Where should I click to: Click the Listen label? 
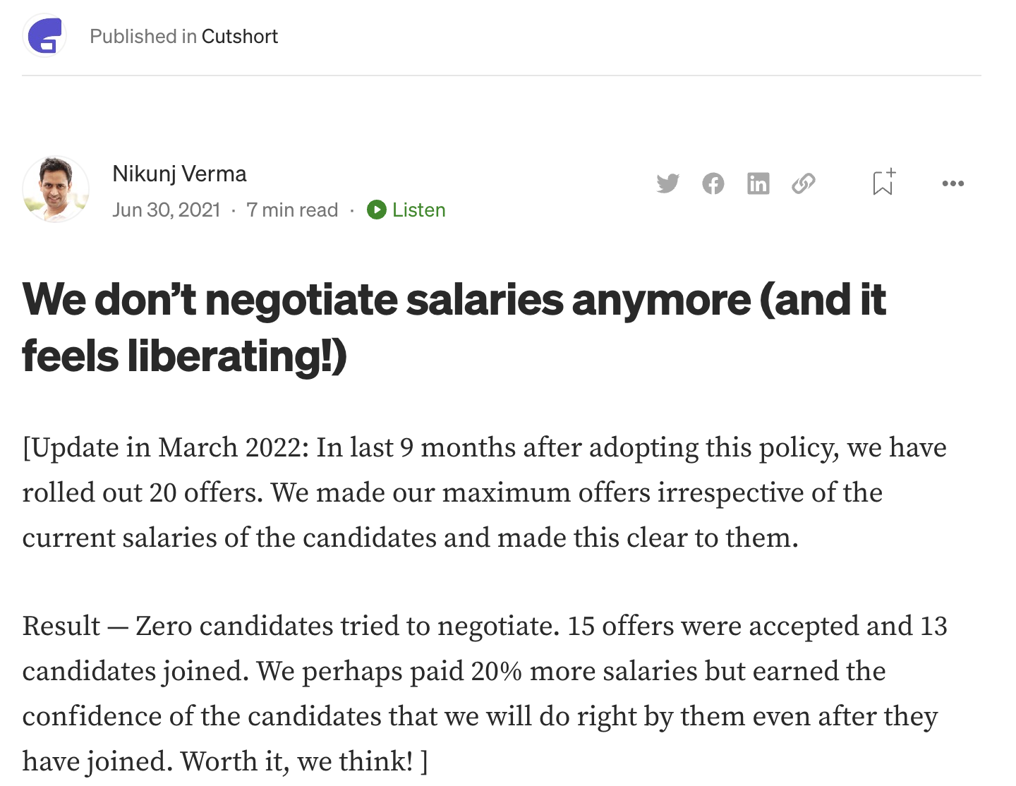point(419,210)
